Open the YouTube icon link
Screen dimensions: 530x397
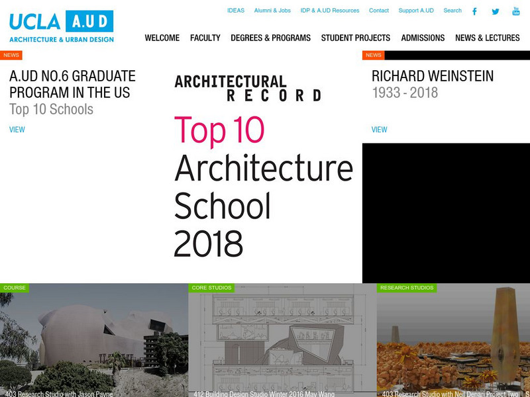(x=516, y=11)
